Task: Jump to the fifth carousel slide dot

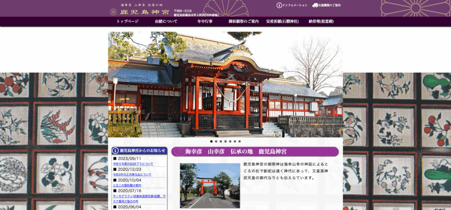Action: pos(230,141)
